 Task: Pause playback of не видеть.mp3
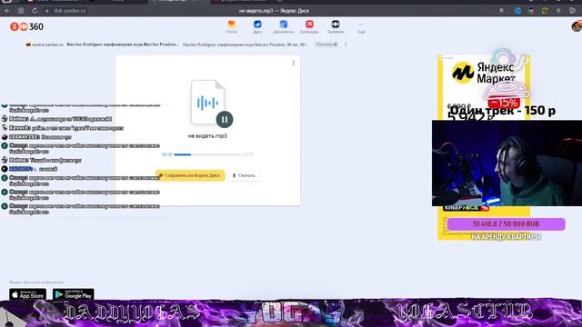(x=225, y=119)
